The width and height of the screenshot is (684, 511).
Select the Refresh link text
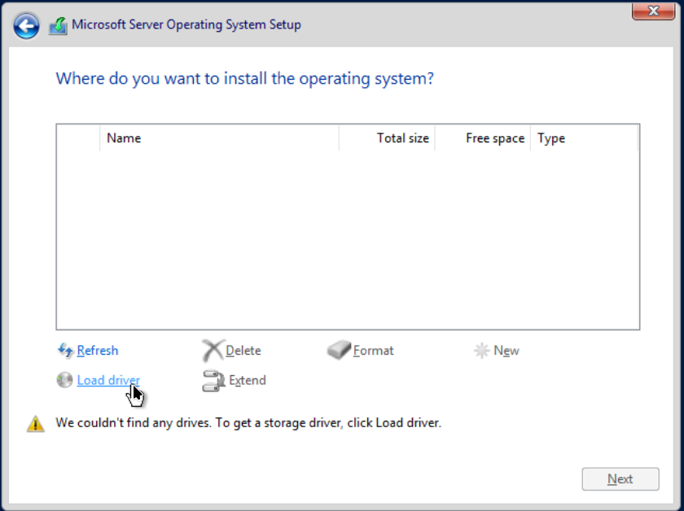98,351
